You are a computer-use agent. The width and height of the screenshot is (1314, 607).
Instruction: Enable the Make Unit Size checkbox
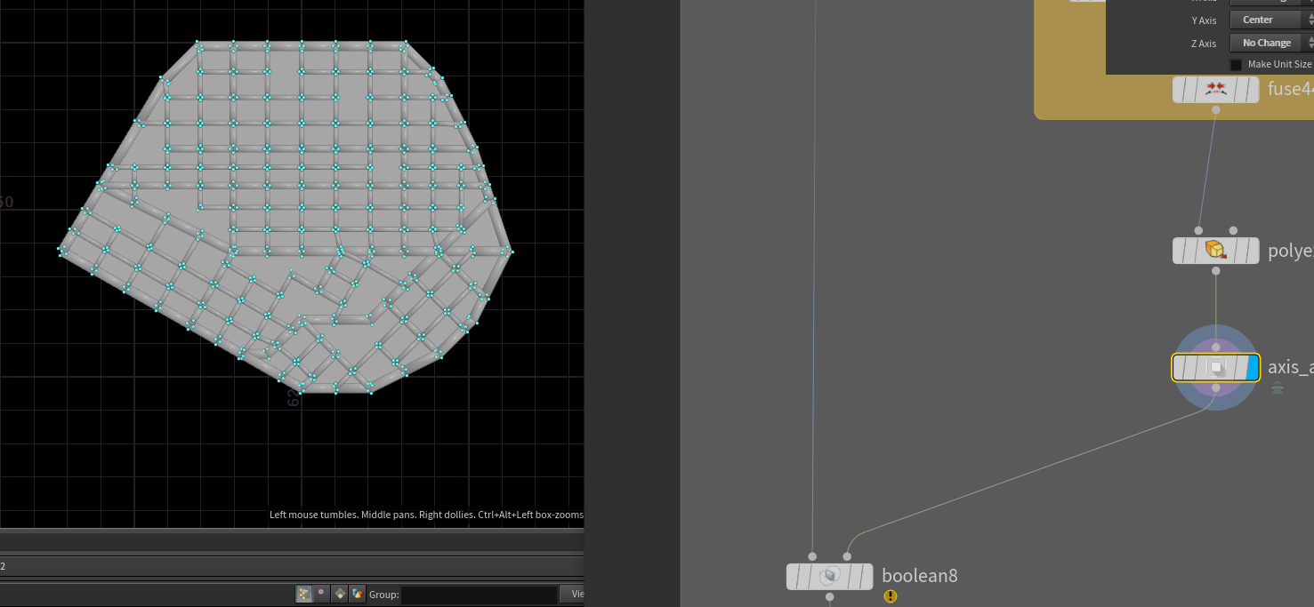coord(1236,65)
